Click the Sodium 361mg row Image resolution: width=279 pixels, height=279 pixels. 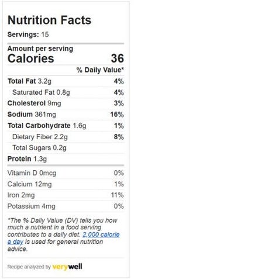pos(66,114)
